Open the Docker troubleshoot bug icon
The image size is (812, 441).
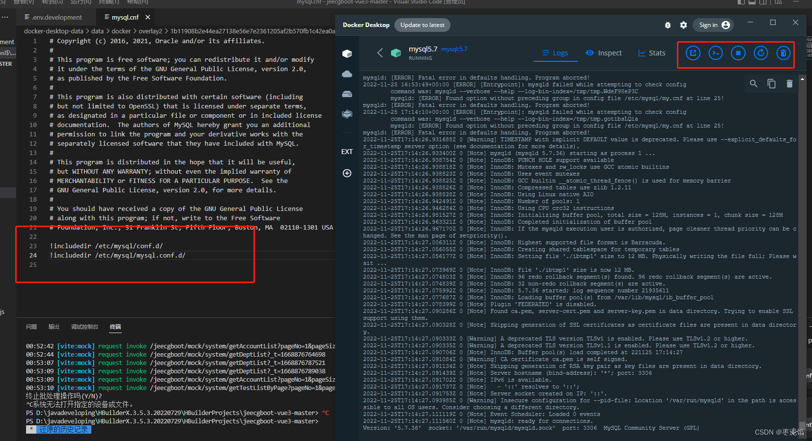(668, 25)
